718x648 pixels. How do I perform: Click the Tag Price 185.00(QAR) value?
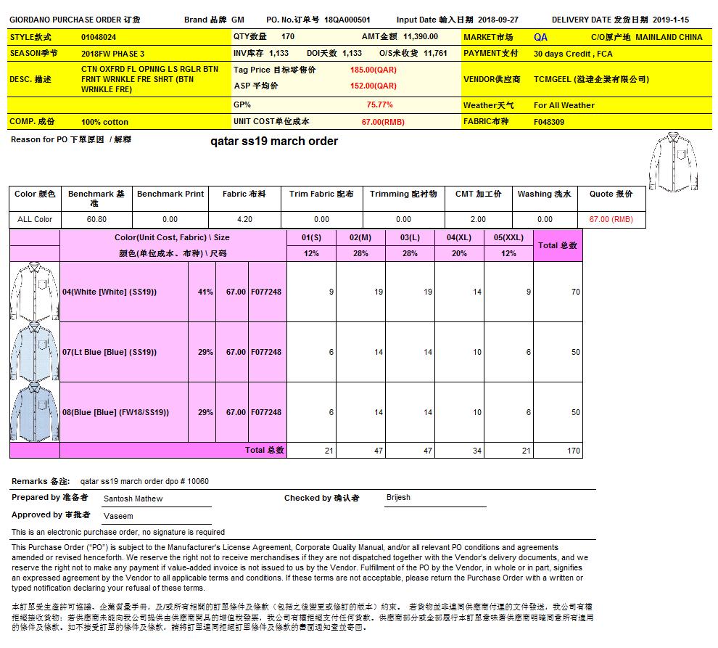(x=373, y=70)
